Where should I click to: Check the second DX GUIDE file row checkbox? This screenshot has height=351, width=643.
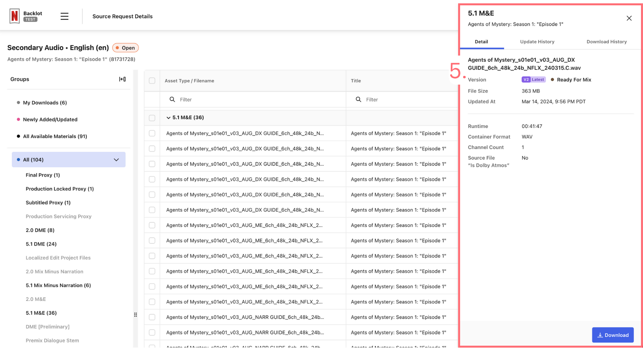152,149
